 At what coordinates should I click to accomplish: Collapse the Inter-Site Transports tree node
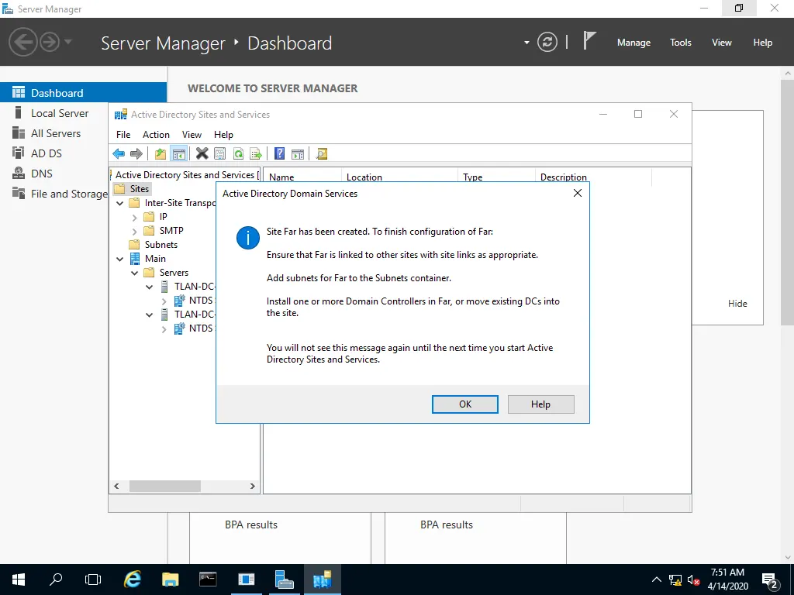(x=120, y=204)
